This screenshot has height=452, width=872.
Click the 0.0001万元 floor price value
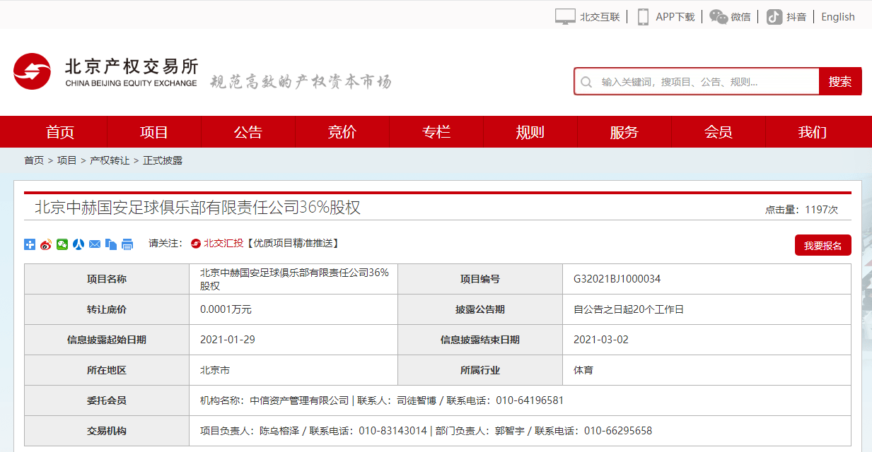coord(226,309)
